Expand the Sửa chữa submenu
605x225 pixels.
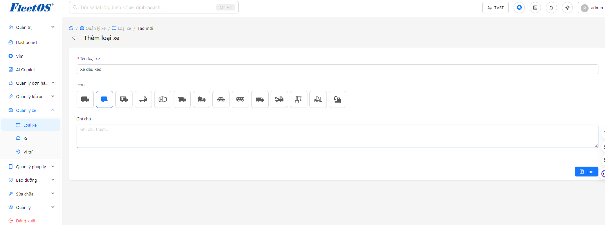(31, 194)
